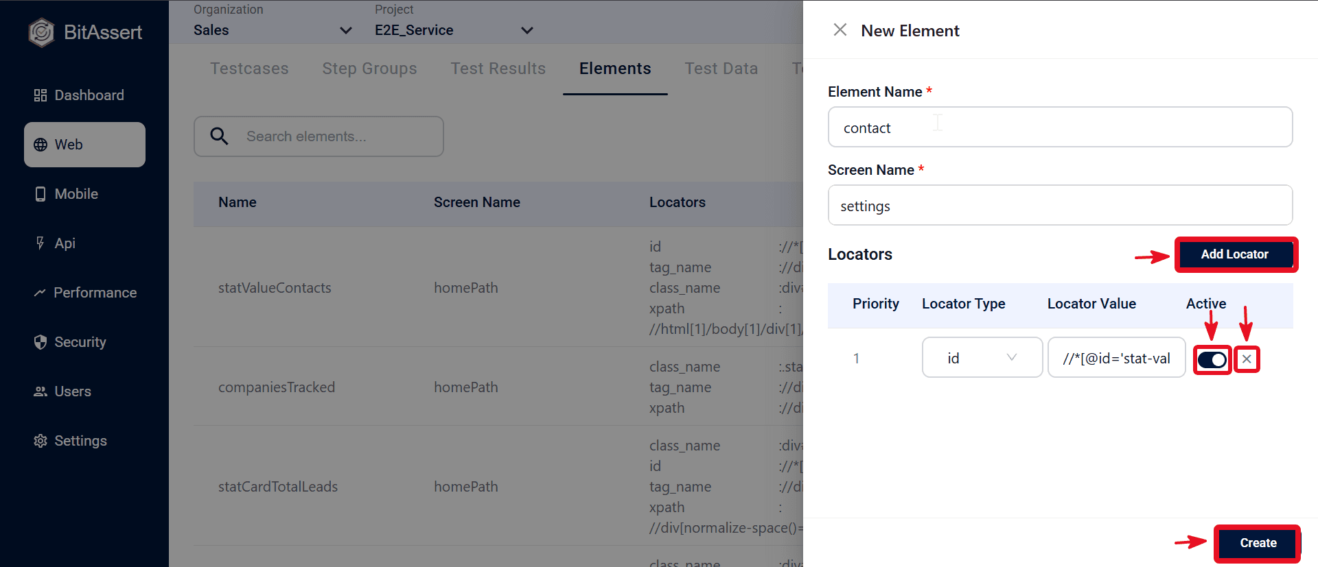Screen dimensions: 1318x567
Task: Select the statValueContacts element row
Action: coord(498,287)
